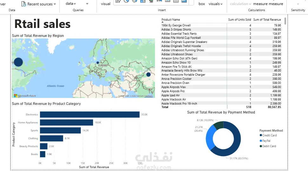Expand the Transform data dropdown arrow
This screenshot has width=308, height=171.
click(87, 4)
